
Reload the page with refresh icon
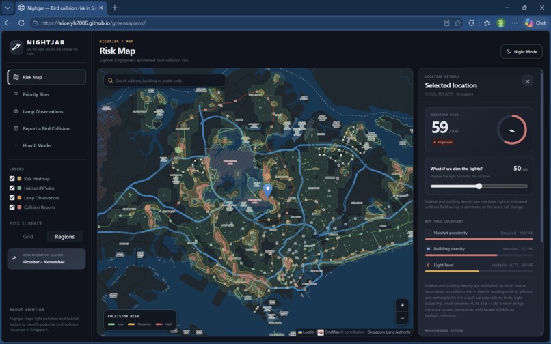[x=21, y=23]
